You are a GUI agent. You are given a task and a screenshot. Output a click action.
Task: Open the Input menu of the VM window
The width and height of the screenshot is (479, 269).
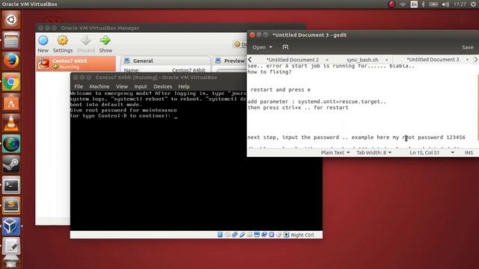(x=141, y=87)
